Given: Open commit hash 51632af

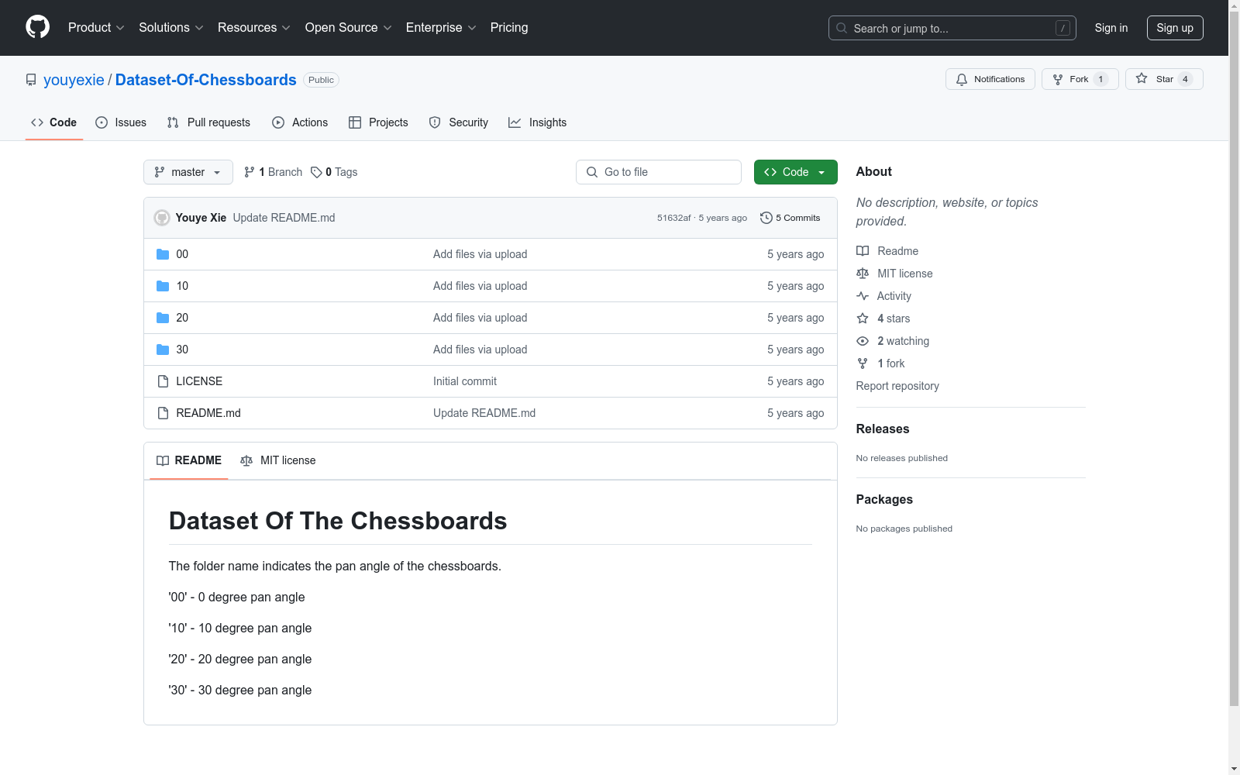Looking at the screenshot, I should (674, 218).
